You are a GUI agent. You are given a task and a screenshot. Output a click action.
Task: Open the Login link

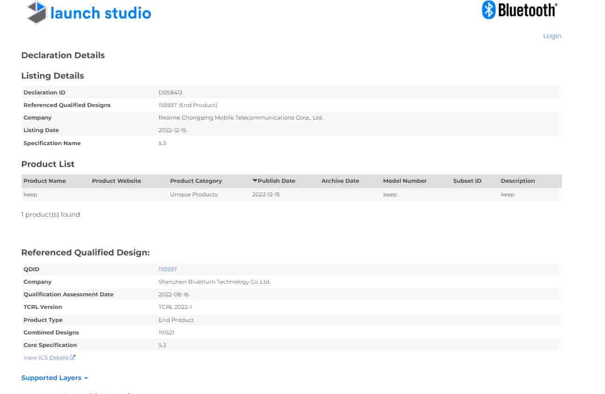(x=552, y=36)
